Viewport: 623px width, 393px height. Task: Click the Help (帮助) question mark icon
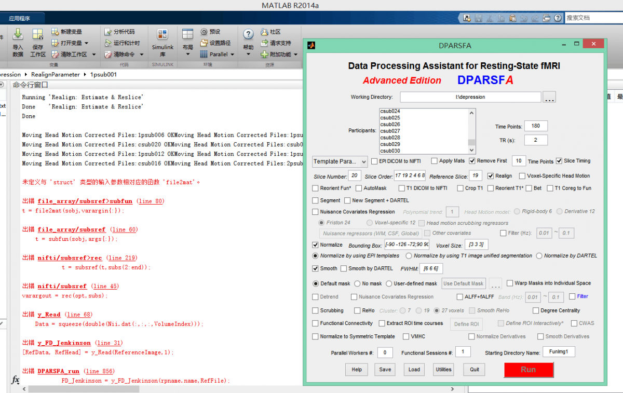click(x=249, y=35)
